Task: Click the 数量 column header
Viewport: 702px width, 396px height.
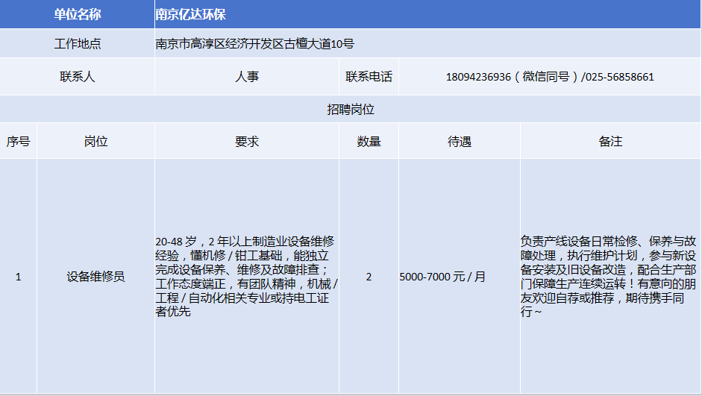Action: [x=369, y=142]
